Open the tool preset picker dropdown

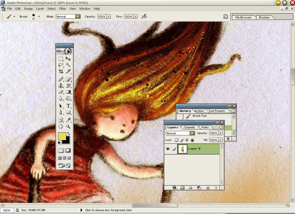[14, 16]
